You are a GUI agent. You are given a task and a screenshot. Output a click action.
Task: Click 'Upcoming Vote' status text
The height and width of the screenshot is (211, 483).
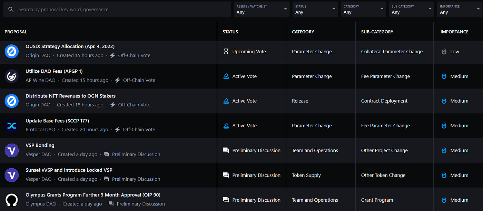(x=249, y=52)
